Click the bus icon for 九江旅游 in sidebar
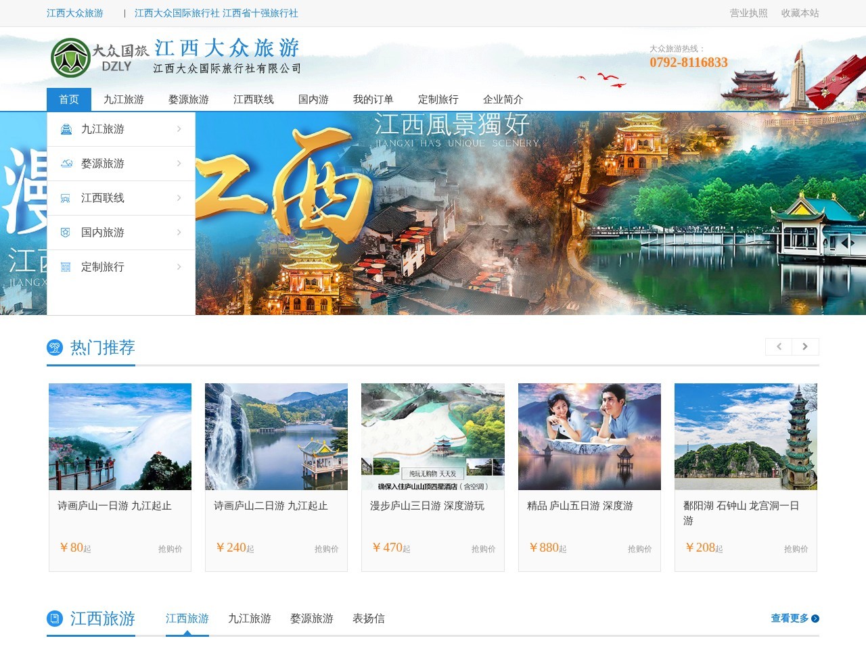Screen dimensions: 866x649 coord(65,128)
